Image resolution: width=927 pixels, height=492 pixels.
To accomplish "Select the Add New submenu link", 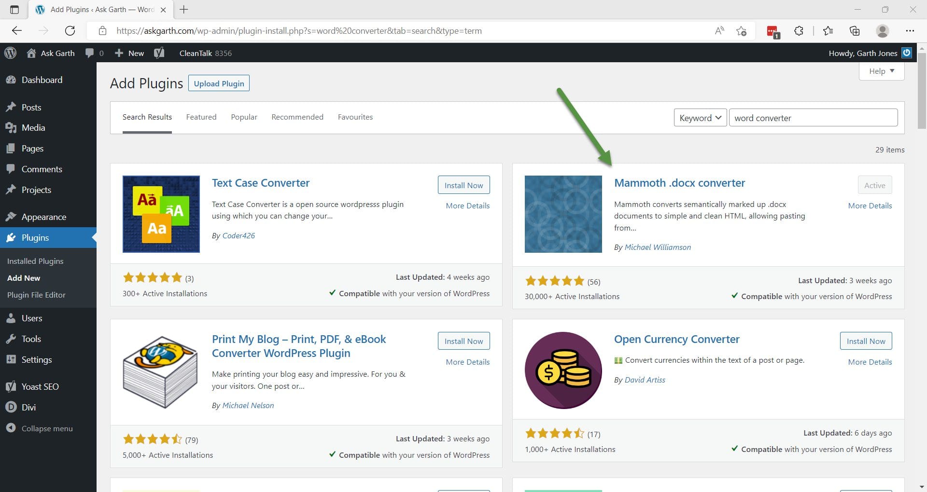I will (24, 278).
